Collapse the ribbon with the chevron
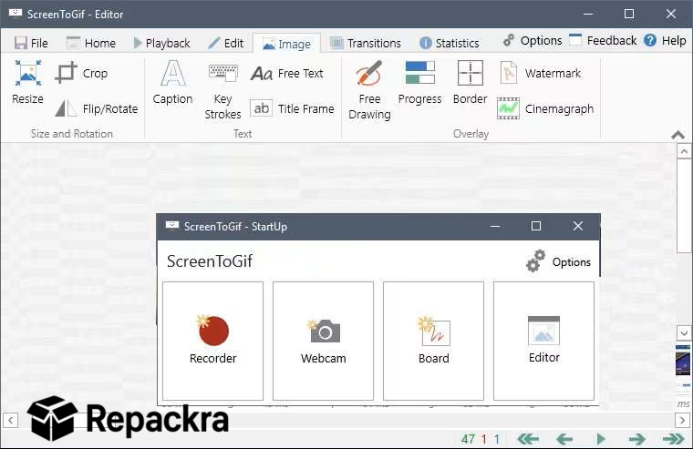Image resolution: width=693 pixels, height=449 pixels. pos(677,135)
